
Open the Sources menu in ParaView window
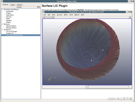click(60, 15)
